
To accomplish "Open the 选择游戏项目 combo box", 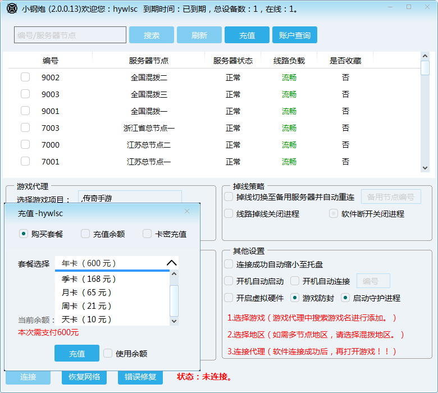I will (130, 197).
